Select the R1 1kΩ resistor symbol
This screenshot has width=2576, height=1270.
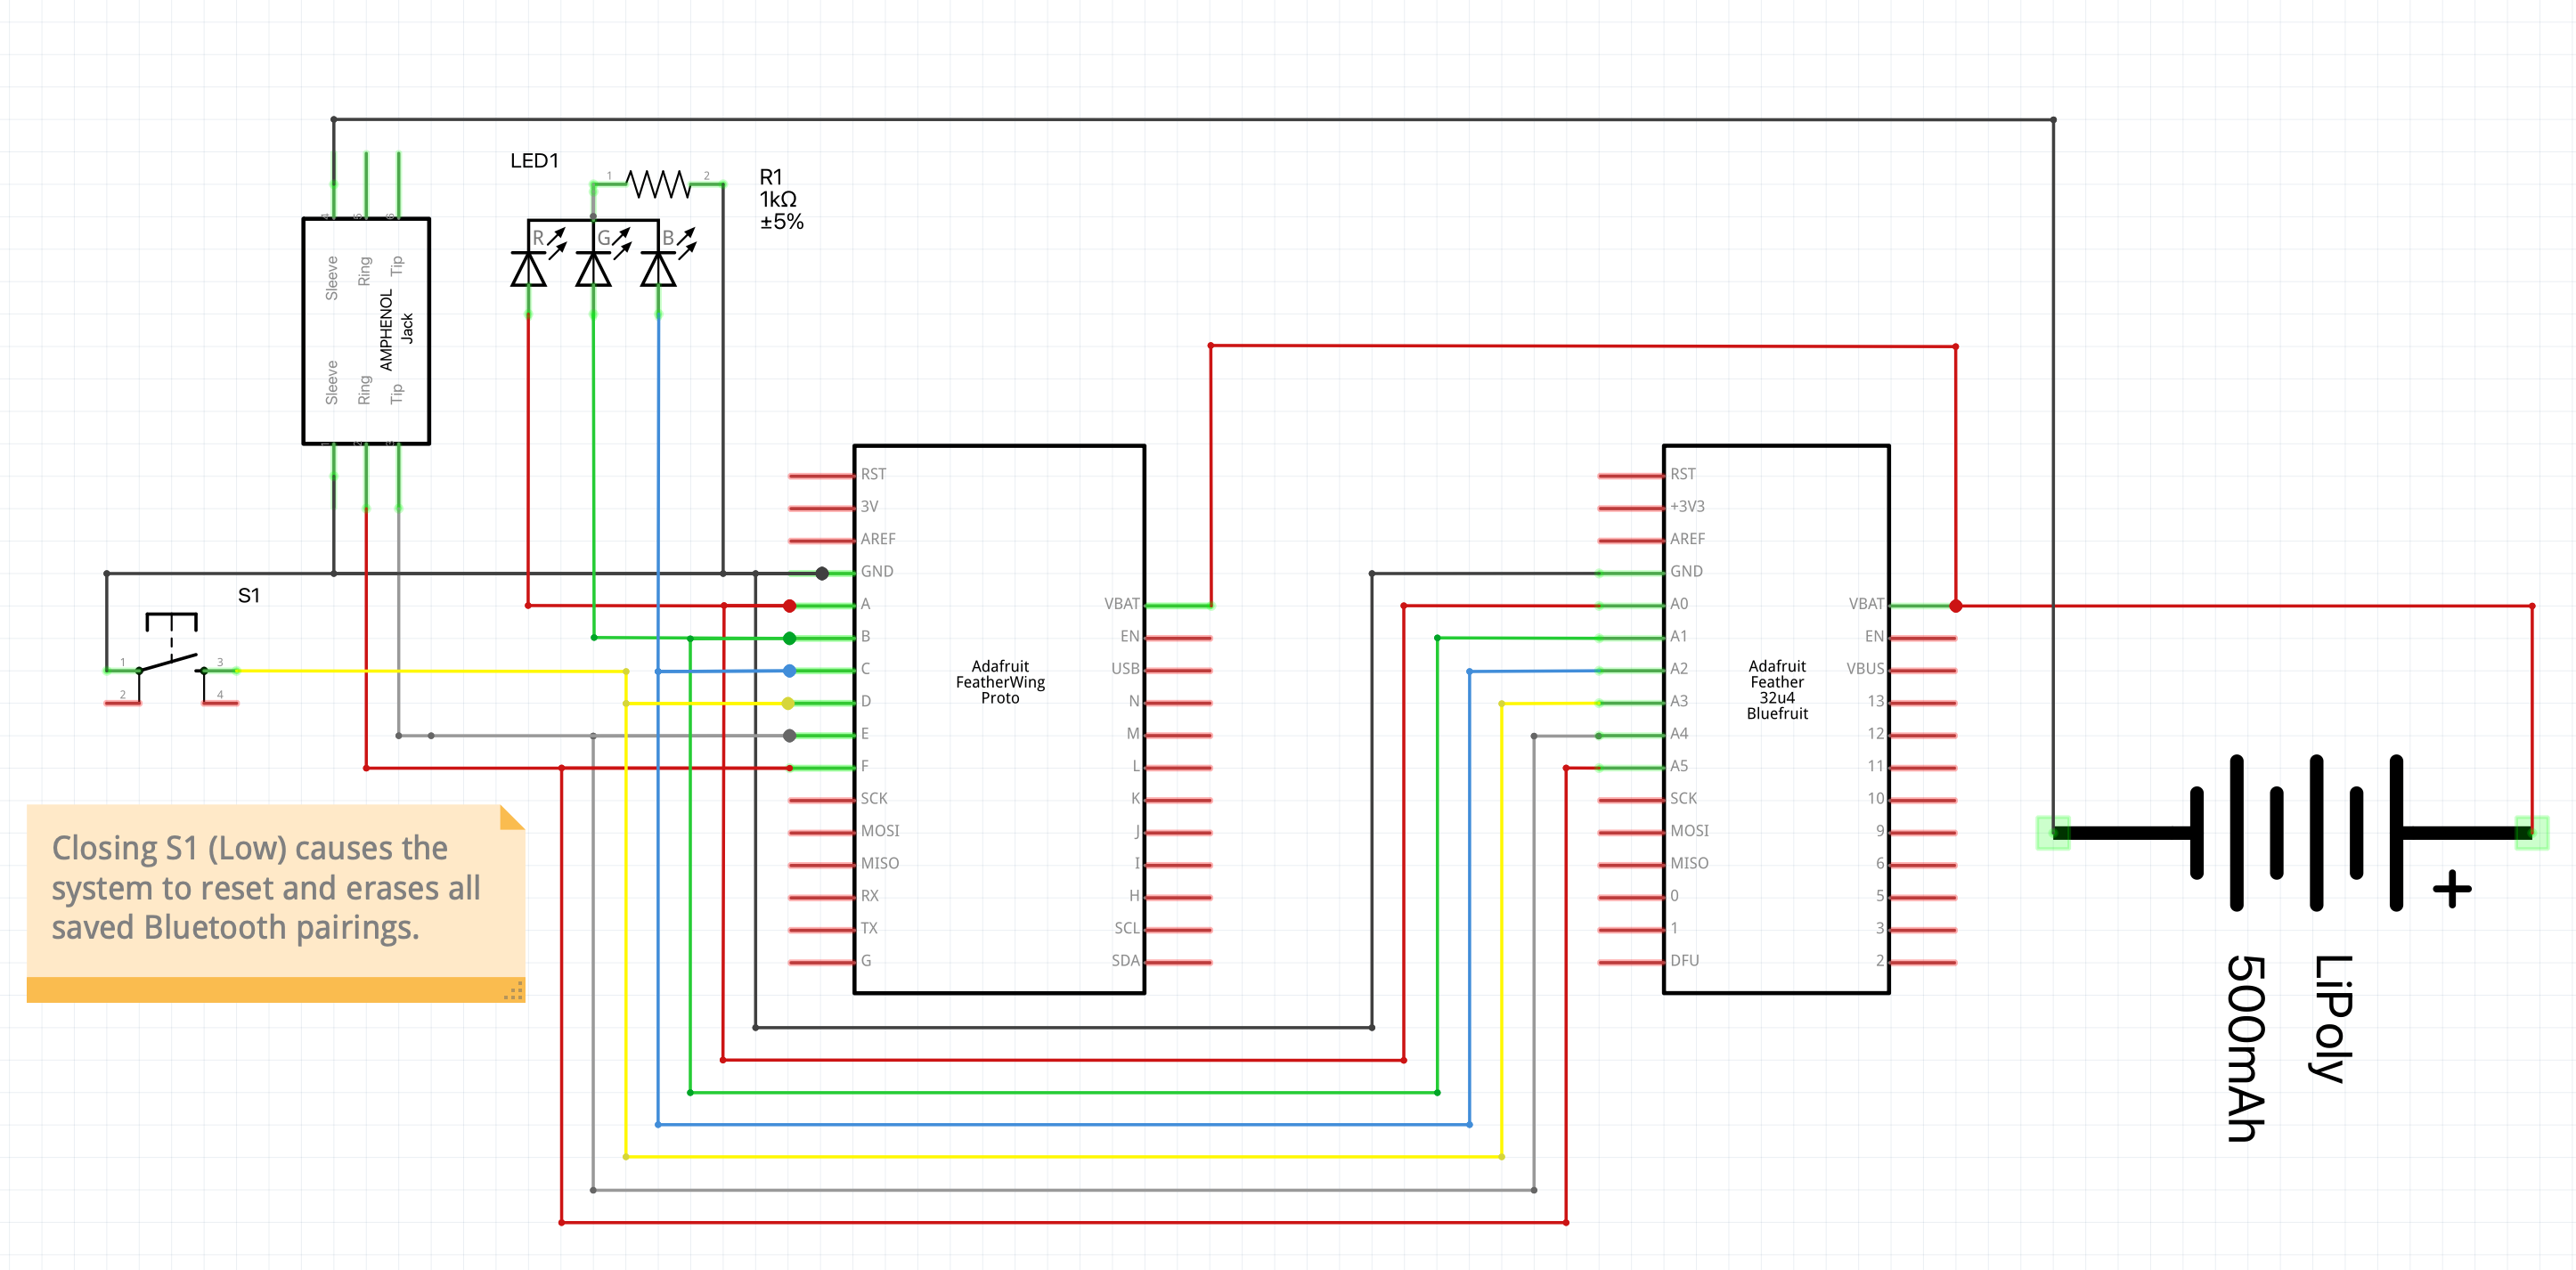[658, 185]
